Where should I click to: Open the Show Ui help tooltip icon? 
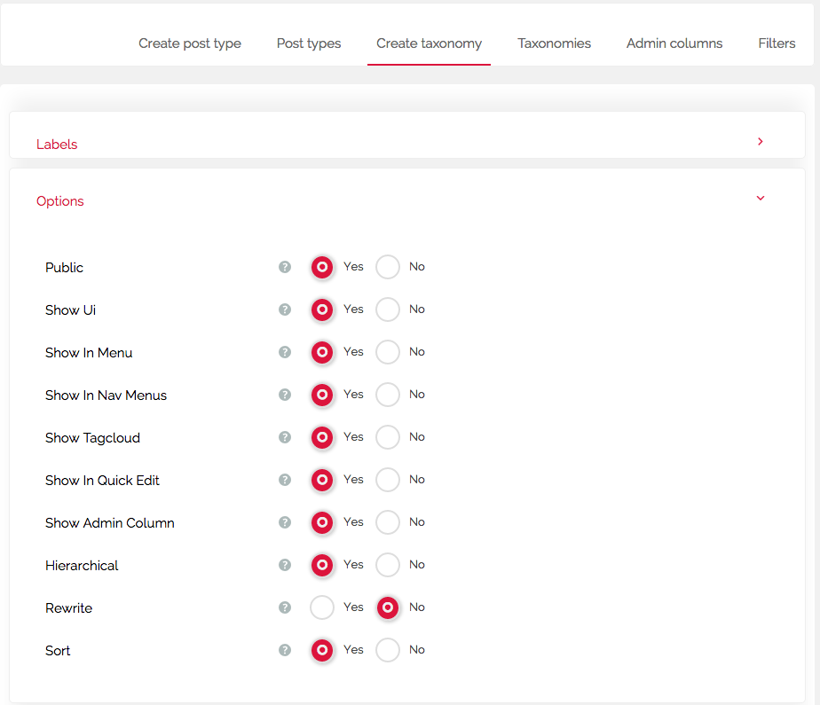pyautogui.click(x=285, y=309)
